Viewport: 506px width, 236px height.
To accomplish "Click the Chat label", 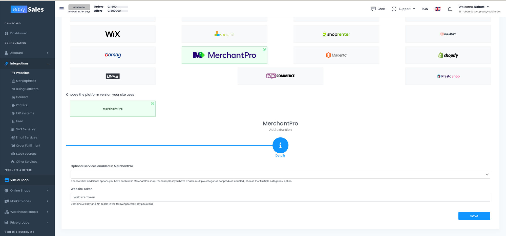I will tap(381, 9).
